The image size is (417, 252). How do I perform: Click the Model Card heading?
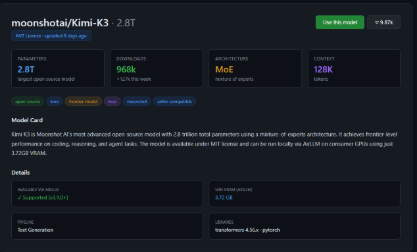(x=27, y=120)
